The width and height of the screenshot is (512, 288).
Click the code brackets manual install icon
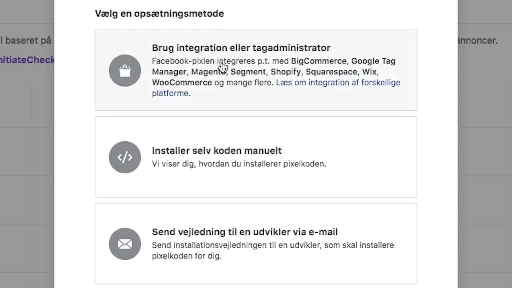click(x=125, y=157)
